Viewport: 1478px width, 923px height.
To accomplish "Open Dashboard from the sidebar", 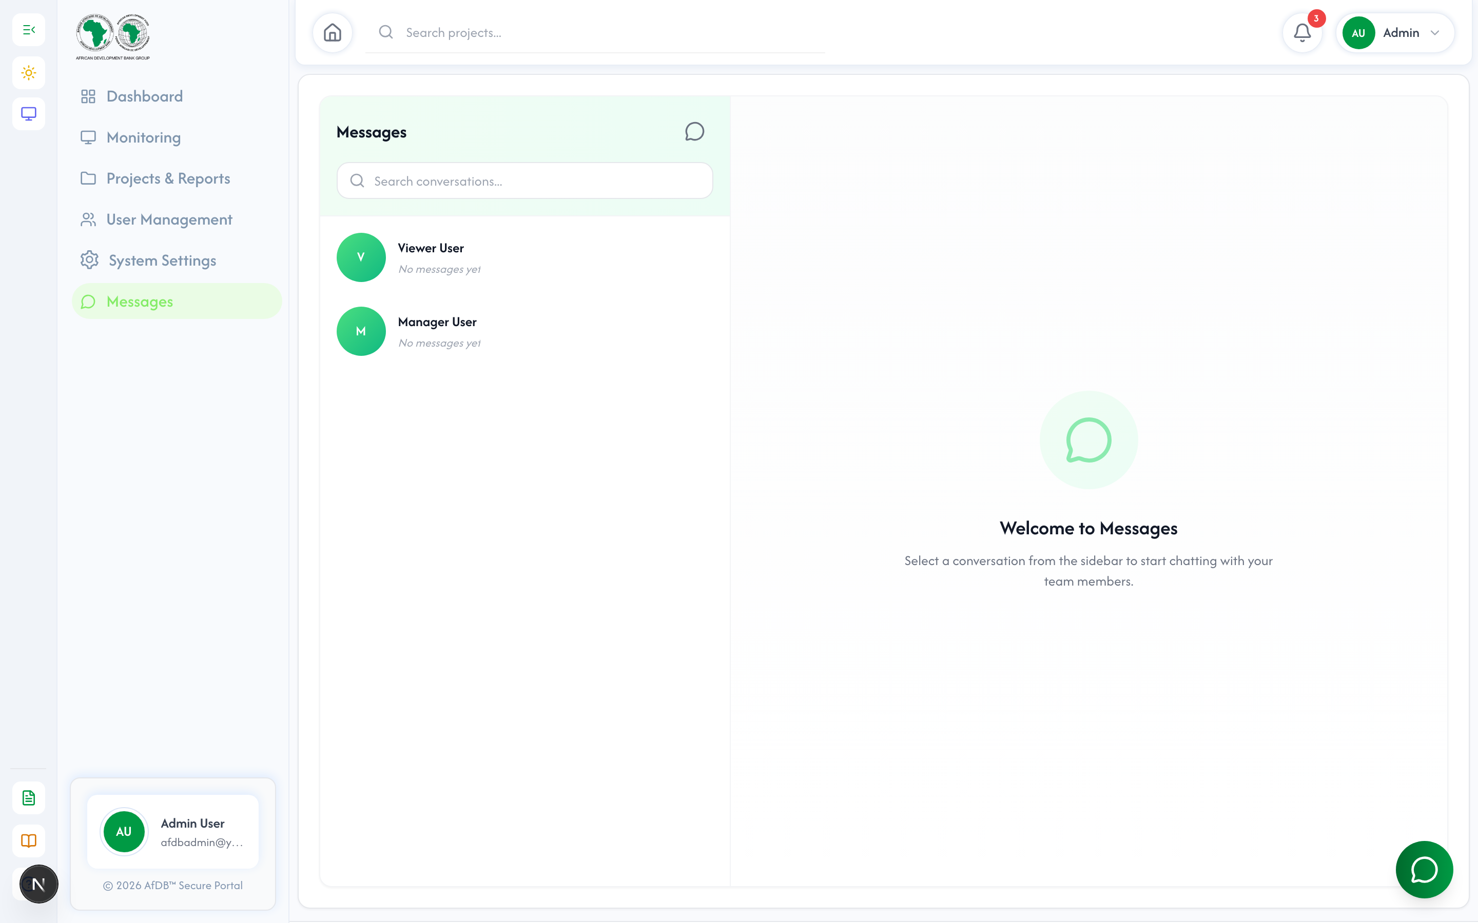I will 177,96.
